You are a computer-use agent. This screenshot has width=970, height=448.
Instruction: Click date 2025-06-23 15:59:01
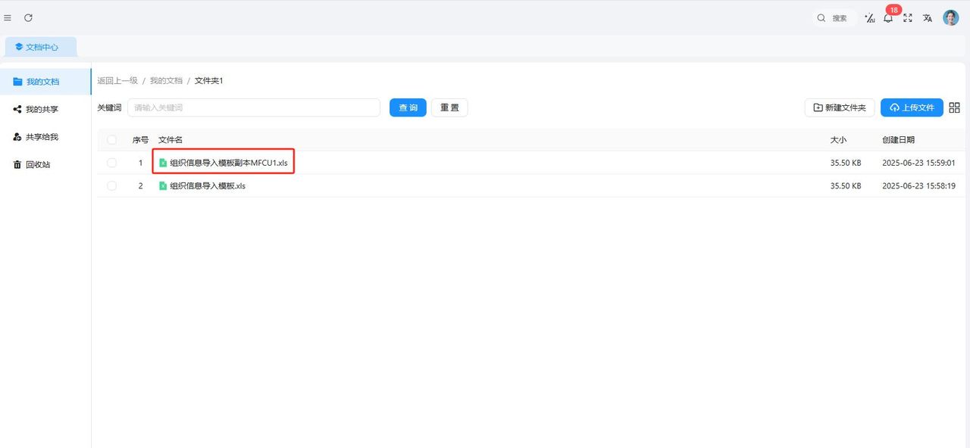point(918,163)
